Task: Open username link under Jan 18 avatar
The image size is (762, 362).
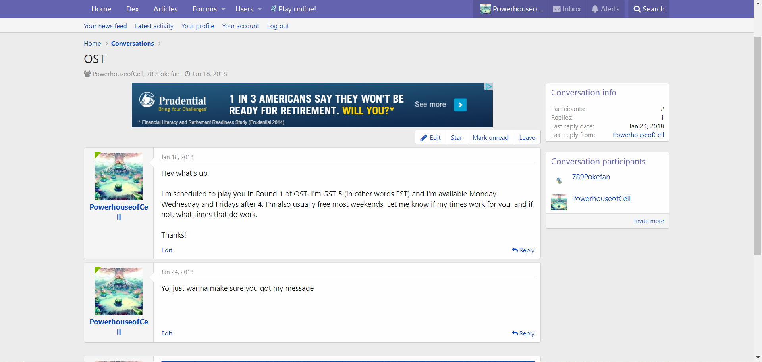Action: point(119,212)
